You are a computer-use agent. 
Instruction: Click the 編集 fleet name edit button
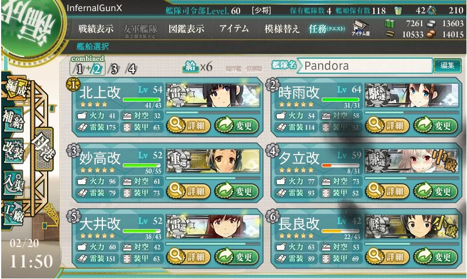point(447,66)
